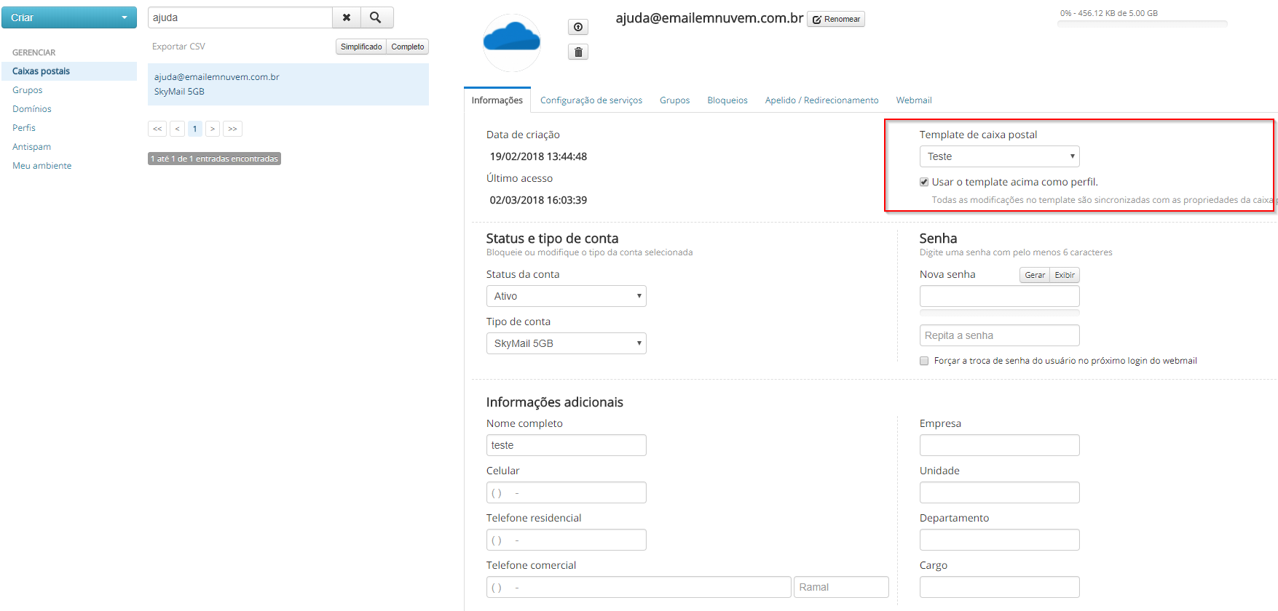Select the Simplificado export option
The width and height of the screenshot is (1278, 611).
[x=361, y=47]
